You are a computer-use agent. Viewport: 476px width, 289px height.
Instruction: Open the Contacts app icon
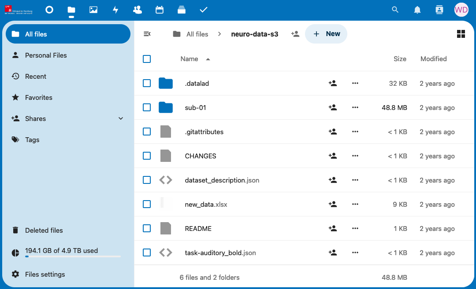point(138,10)
